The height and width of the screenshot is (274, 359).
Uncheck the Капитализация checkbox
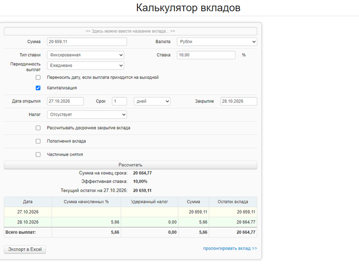coord(38,88)
